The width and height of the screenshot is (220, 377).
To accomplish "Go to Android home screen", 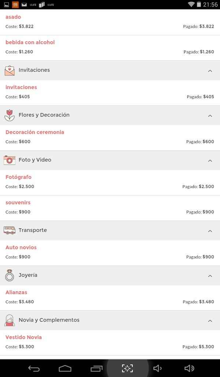I will [65, 368].
